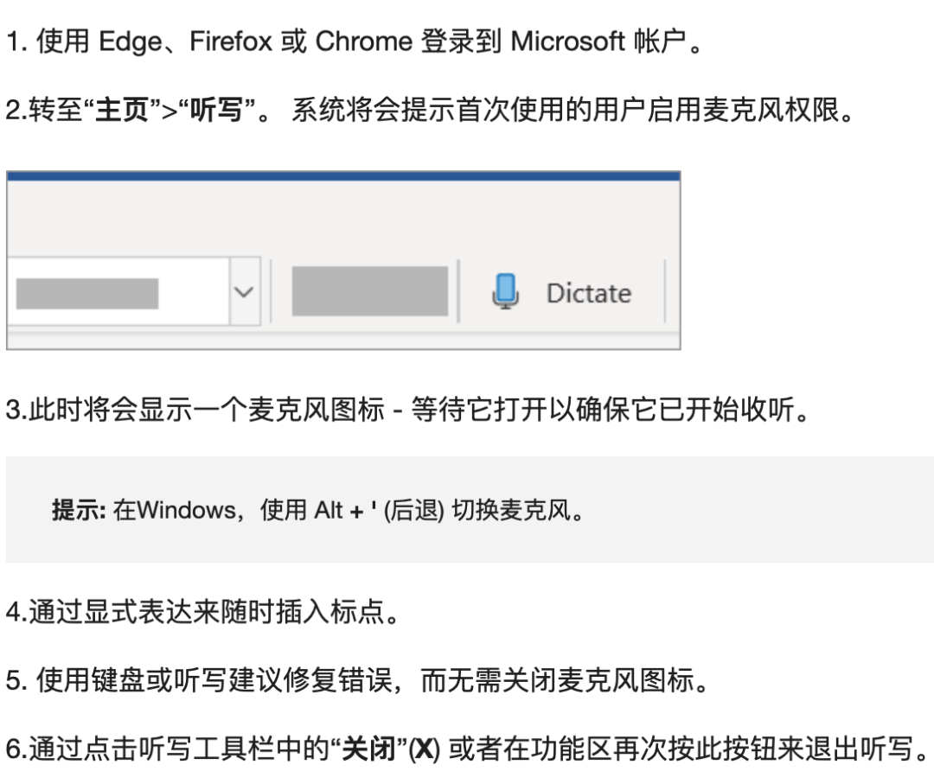
Task: Click the word Windows in the tip
Action: 187,510
